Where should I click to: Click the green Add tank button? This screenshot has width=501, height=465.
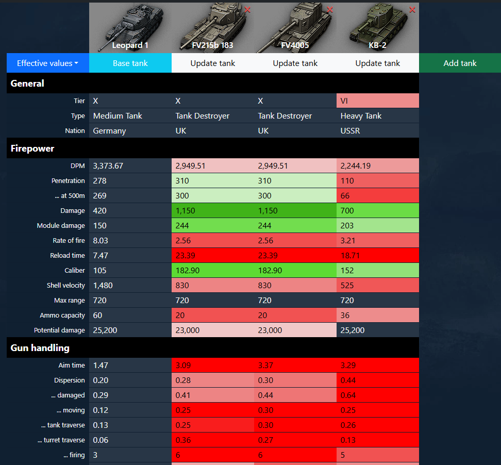(460, 63)
